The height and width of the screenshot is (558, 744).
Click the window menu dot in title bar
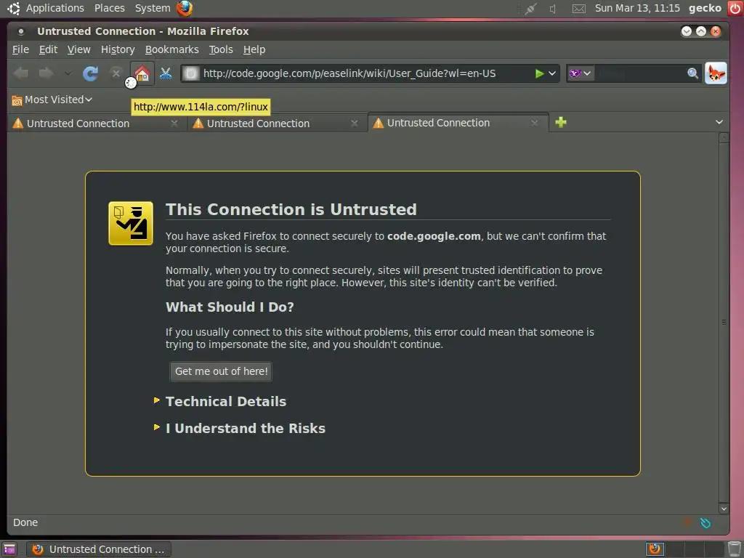pos(21,32)
